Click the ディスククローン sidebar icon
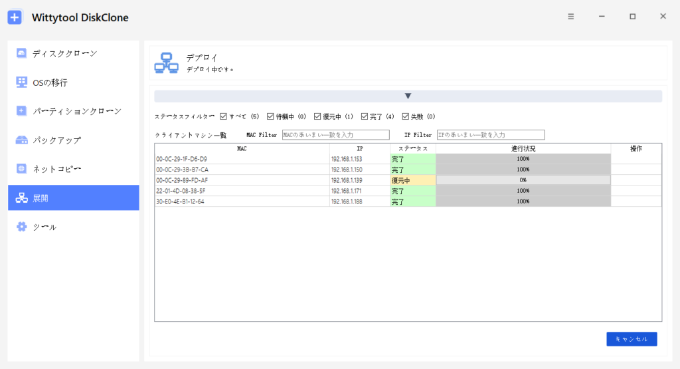680x369 pixels. coord(21,53)
